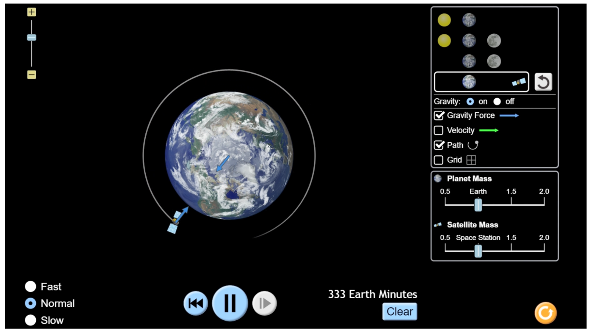Screen dimensions: 593x333
Task: Clear the Earth Minutes timer
Action: [x=400, y=312]
